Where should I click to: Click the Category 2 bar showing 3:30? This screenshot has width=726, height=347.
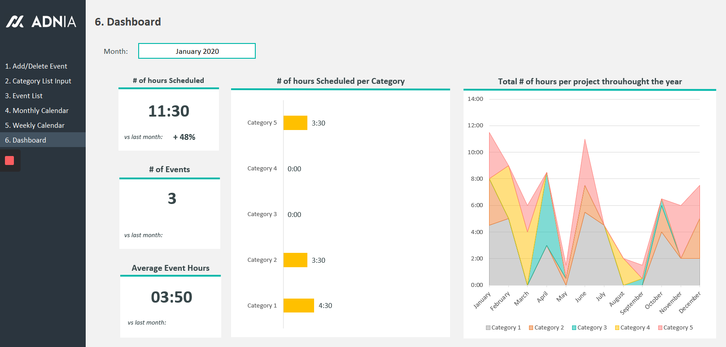[295, 260]
